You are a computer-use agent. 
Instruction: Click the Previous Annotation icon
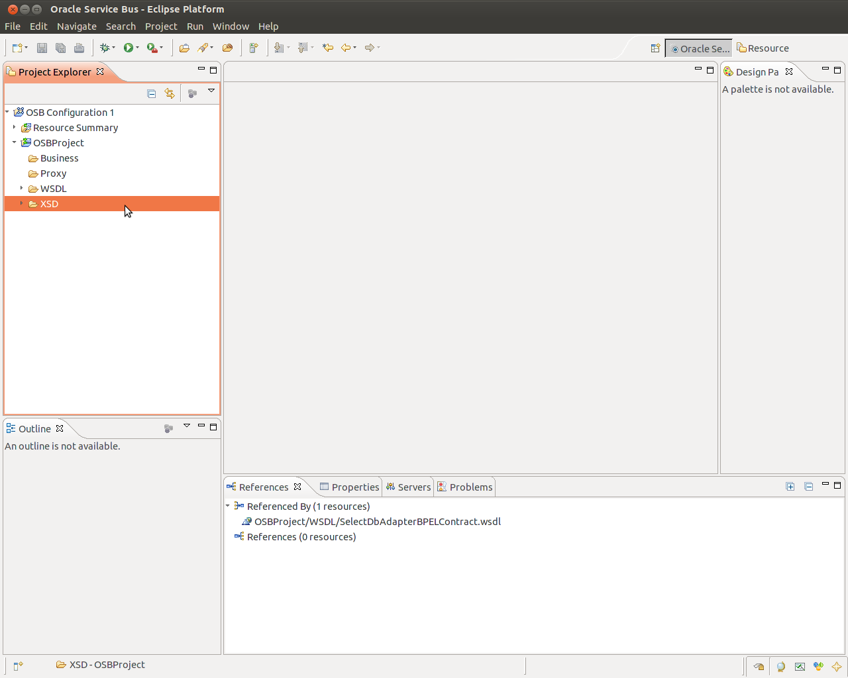pyautogui.click(x=303, y=48)
